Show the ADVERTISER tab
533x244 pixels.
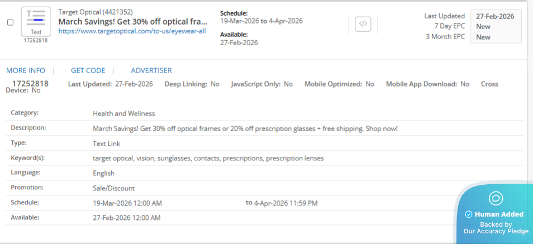pos(151,70)
